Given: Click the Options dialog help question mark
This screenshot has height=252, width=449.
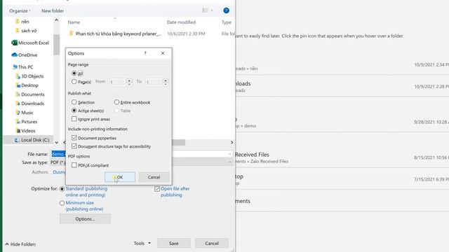Looking at the screenshot, I should coord(145,53).
